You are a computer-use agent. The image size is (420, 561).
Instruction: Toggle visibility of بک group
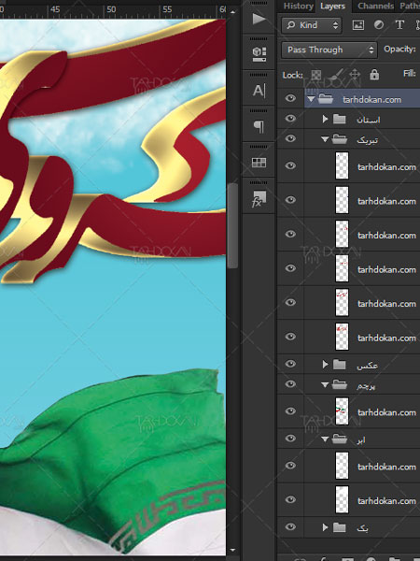290,526
